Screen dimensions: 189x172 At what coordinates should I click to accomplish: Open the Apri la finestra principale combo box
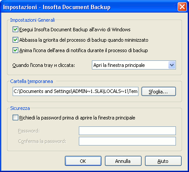[x=134, y=65]
